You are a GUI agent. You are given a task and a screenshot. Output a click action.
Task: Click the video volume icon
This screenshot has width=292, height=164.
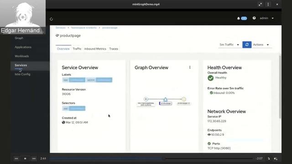tap(276, 159)
